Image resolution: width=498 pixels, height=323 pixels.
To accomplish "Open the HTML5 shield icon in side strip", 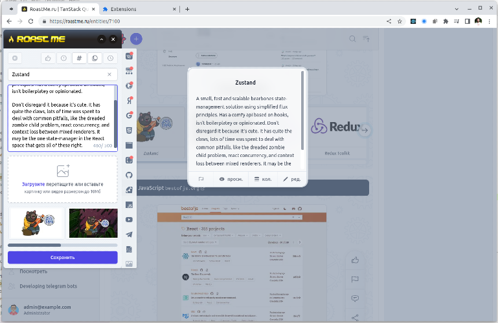I will [129, 130].
